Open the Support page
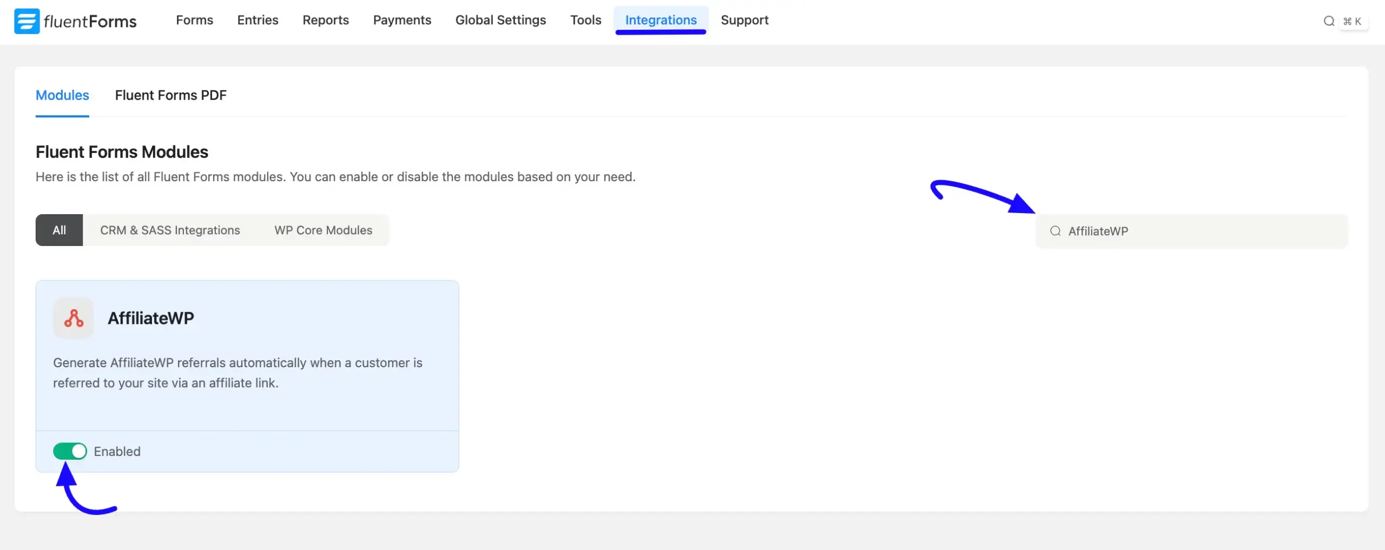1385x550 pixels. point(744,20)
